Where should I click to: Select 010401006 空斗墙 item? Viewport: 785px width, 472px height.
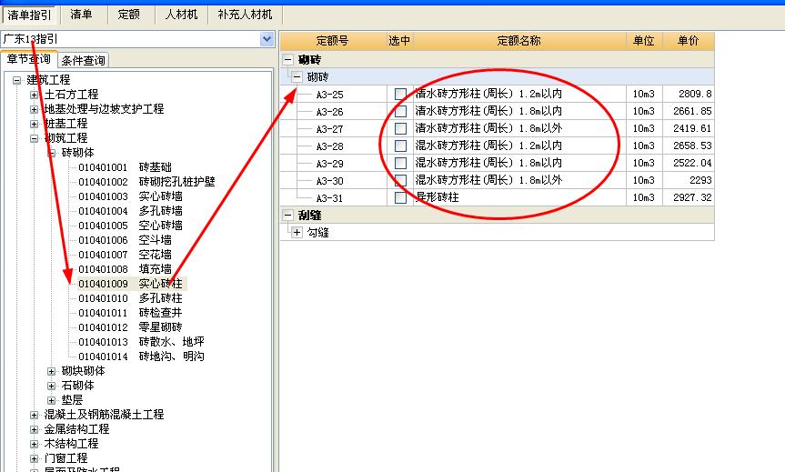[x=125, y=240]
